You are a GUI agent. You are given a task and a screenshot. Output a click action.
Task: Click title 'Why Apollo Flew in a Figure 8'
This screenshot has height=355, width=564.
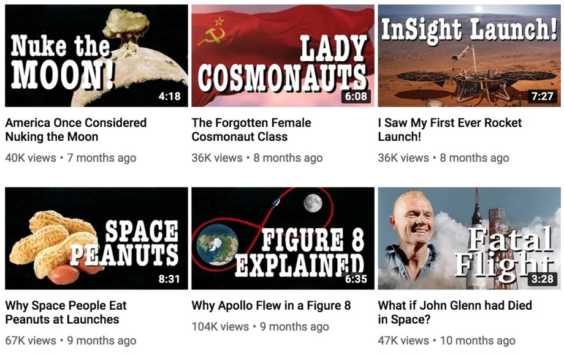(271, 305)
